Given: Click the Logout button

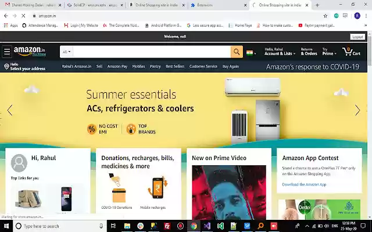Looking at the screenshot, I should tap(357, 37).
